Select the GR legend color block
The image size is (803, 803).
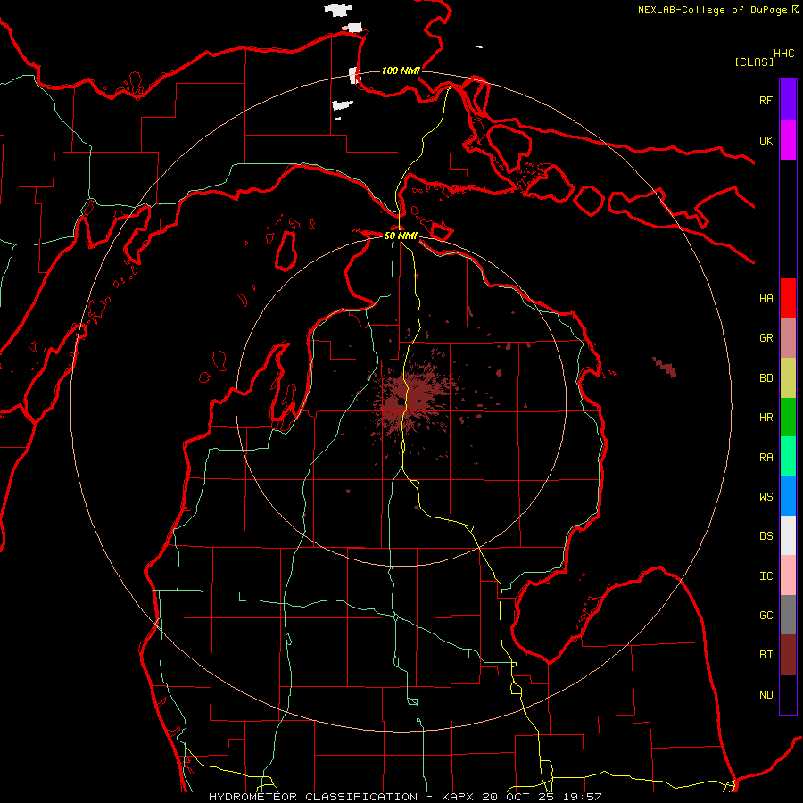point(788,338)
